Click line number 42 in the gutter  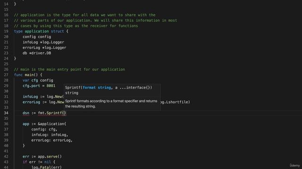pos(6,156)
